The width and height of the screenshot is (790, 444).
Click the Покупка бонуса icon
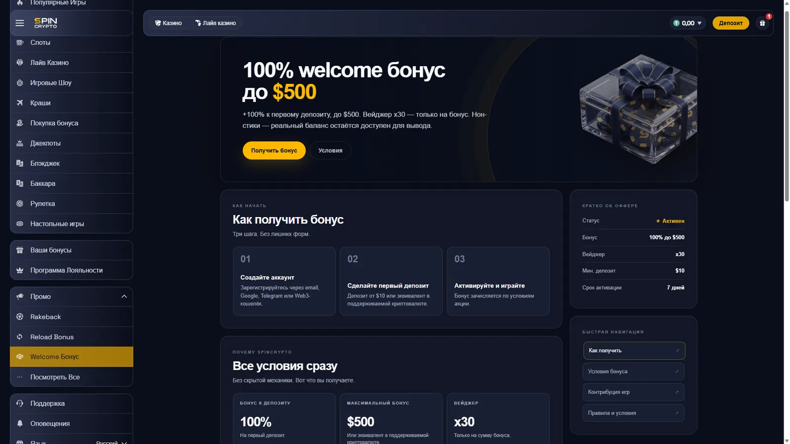click(x=20, y=123)
